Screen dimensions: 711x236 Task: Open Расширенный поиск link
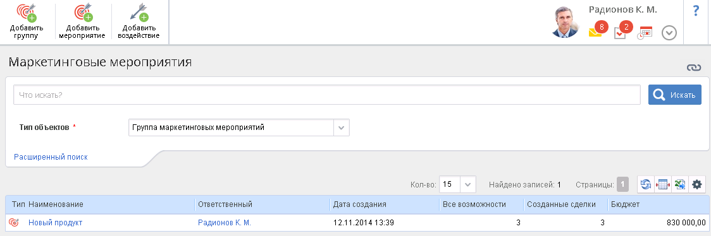click(x=51, y=157)
